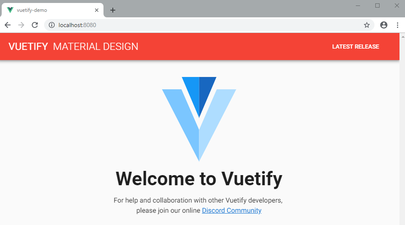Click the large Vuetify logo image

tap(199, 119)
